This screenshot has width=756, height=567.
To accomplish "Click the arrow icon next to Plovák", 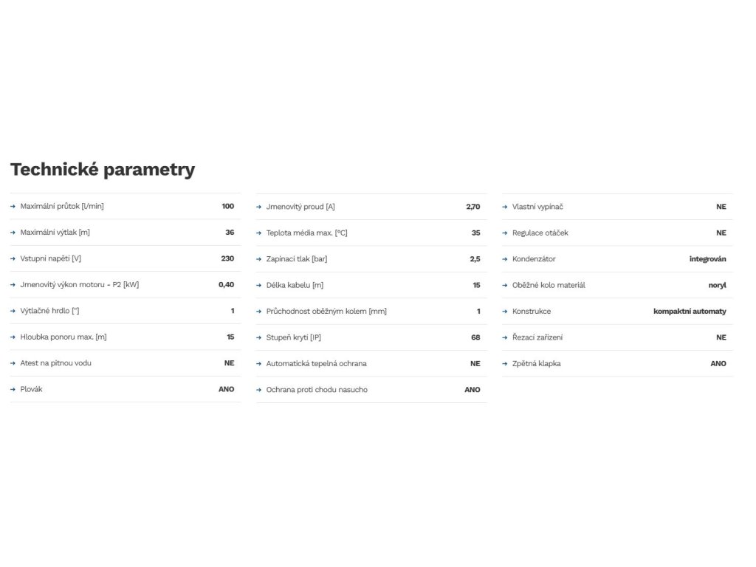I will click(13, 389).
